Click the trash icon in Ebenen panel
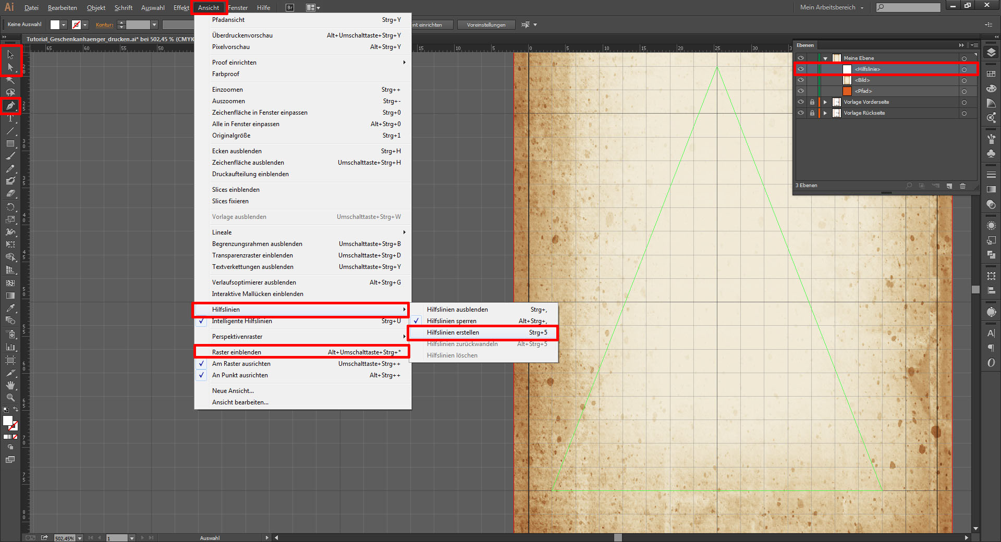 click(962, 186)
